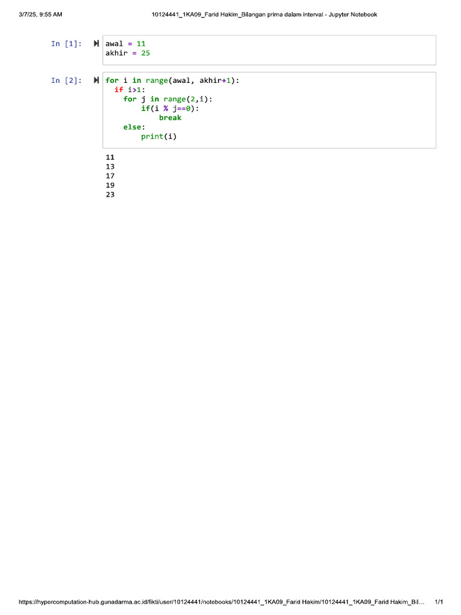
Task: Click output value 11
Action: [110, 157]
